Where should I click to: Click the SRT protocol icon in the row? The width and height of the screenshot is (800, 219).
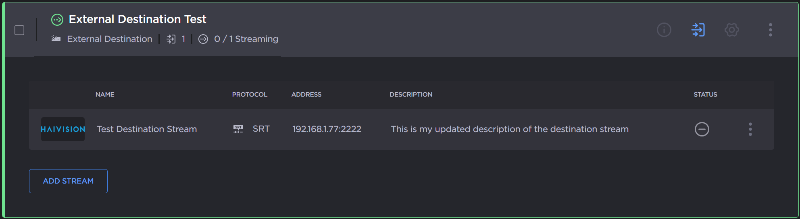point(238,129)
